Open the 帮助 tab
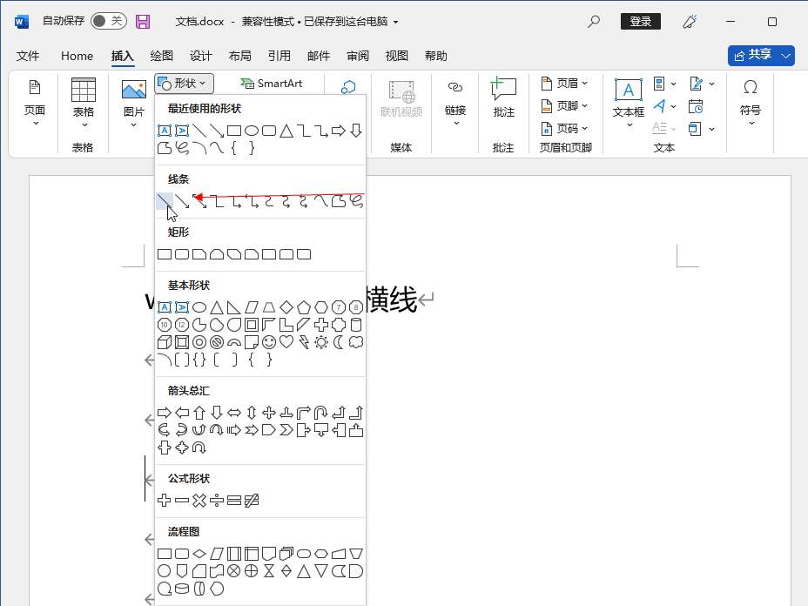This screenshot has width=808, height=606. [436, 56]
